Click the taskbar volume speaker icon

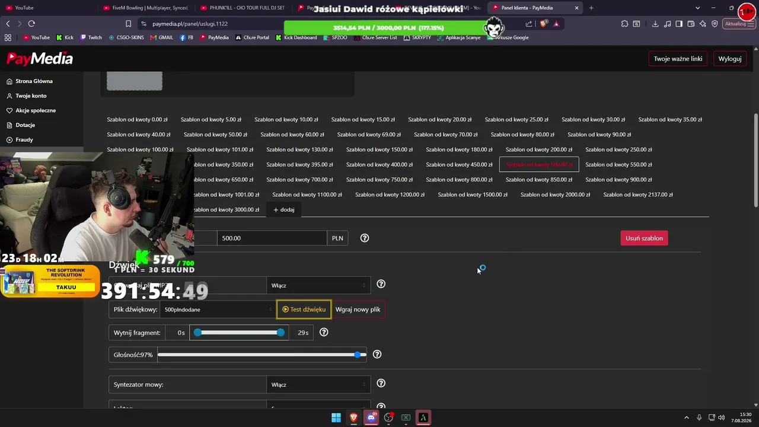point(722,418)
